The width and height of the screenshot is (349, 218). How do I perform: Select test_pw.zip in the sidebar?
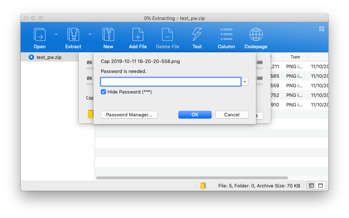point(49,57)
